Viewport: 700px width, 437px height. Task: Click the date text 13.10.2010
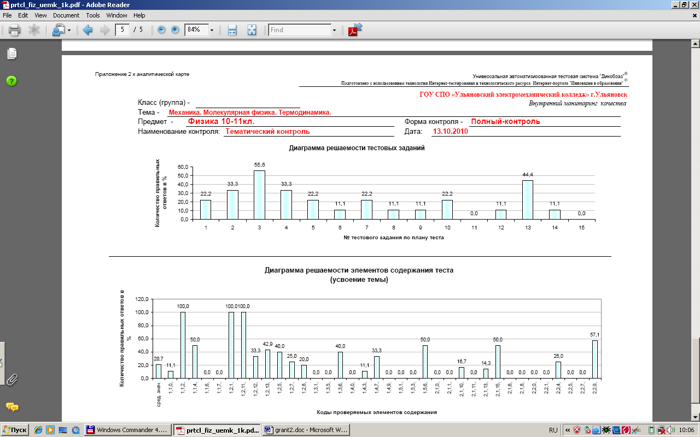450,132
